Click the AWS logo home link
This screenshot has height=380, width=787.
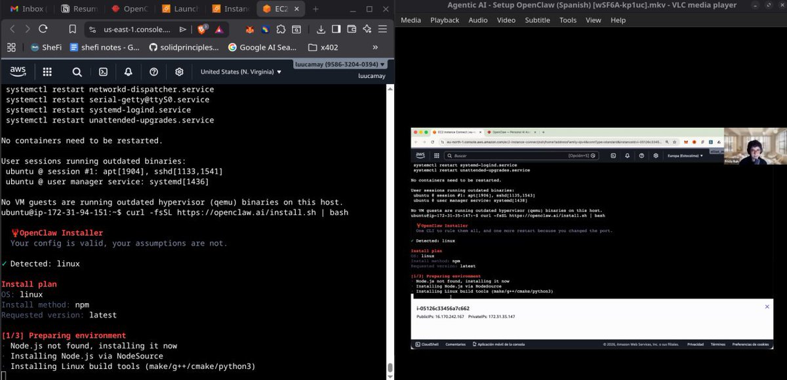pos(18,71)
